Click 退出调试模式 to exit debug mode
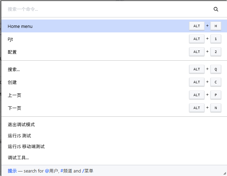 point(114,124)
